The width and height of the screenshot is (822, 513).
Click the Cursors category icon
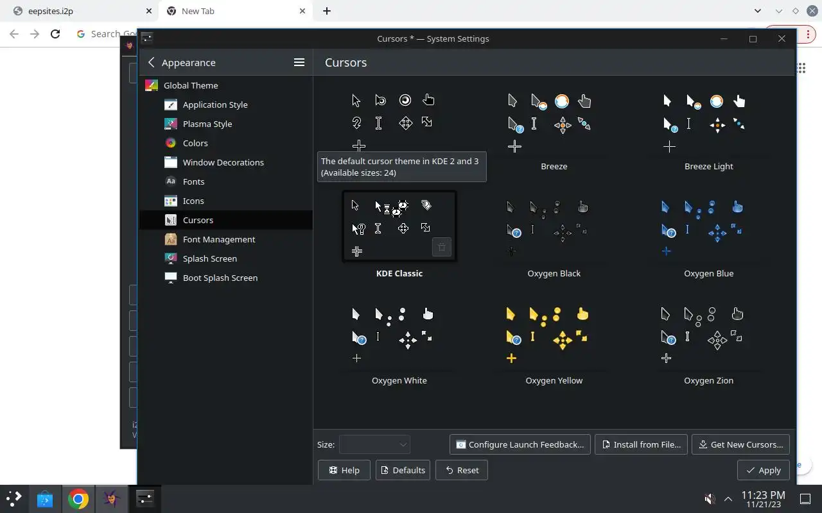pos(170,220)
